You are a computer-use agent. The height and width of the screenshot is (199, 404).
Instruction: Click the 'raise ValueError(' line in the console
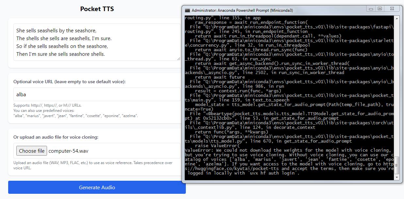217,146
